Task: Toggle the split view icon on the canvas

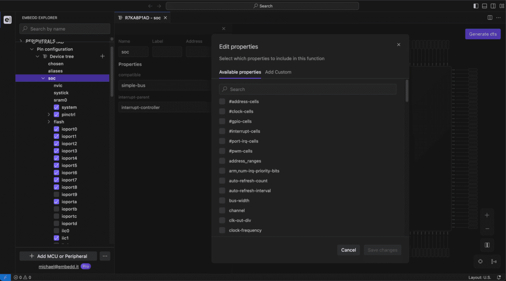Action: [x=487, y=244]
